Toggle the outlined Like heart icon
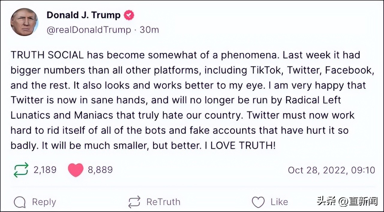The height and width of the screenshot is (212, 384). [x=258, y=202]
